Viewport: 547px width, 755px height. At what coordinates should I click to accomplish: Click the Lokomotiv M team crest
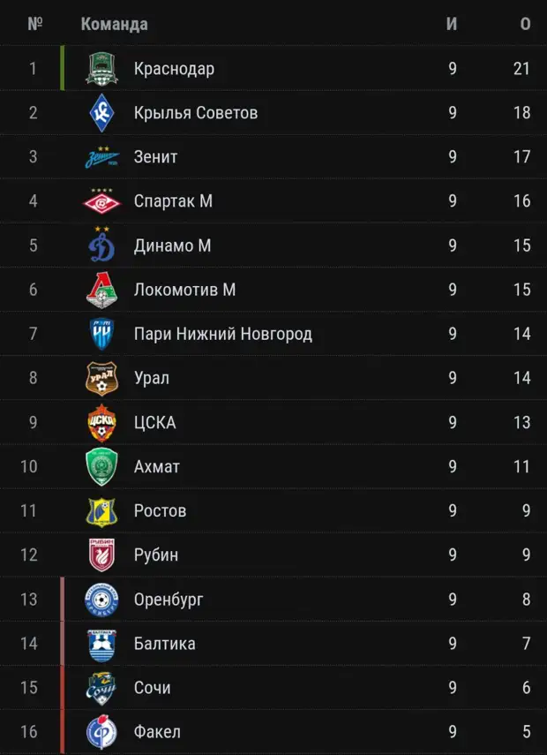coord(101,290)
